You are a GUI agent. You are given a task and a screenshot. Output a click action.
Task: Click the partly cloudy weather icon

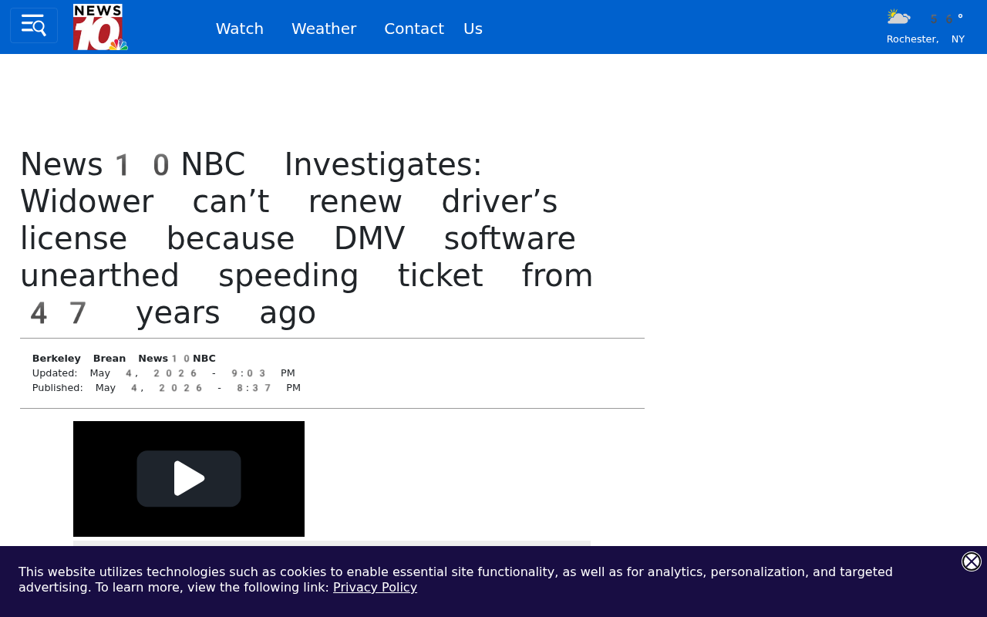[x=898, y=17]
